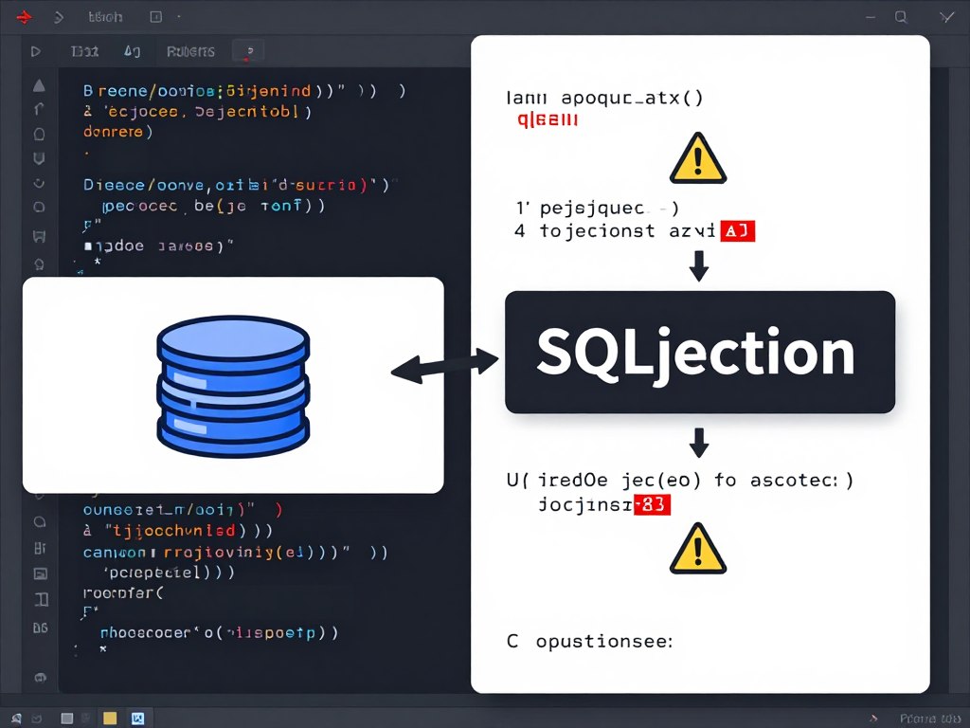Screen dimensions: 970x728
Task: Select the circular refresh icon in the sidebar
Action: pyautogui.click(x=39, y=183)
